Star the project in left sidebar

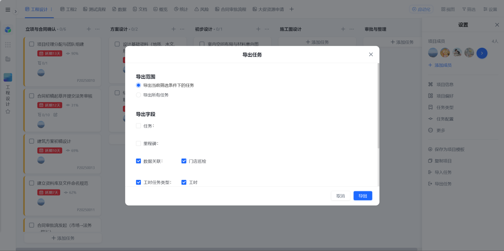[8, 112]
